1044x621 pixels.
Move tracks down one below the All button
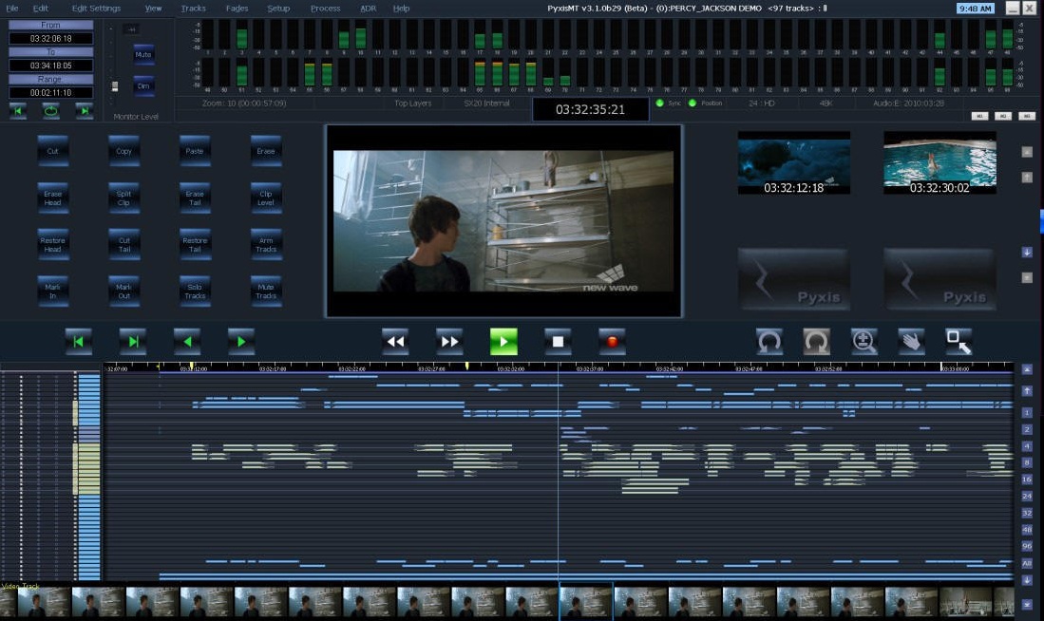coord(1027,580)
